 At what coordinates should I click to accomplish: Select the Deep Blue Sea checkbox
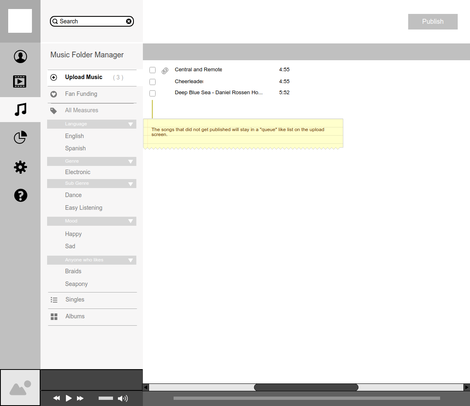153,93
